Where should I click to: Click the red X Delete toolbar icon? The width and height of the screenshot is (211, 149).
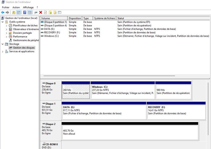(41, 12)
